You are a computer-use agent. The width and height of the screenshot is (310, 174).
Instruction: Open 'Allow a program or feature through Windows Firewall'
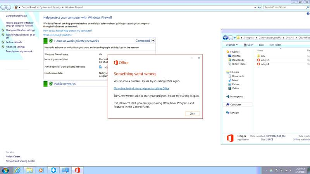click(20, 24)
